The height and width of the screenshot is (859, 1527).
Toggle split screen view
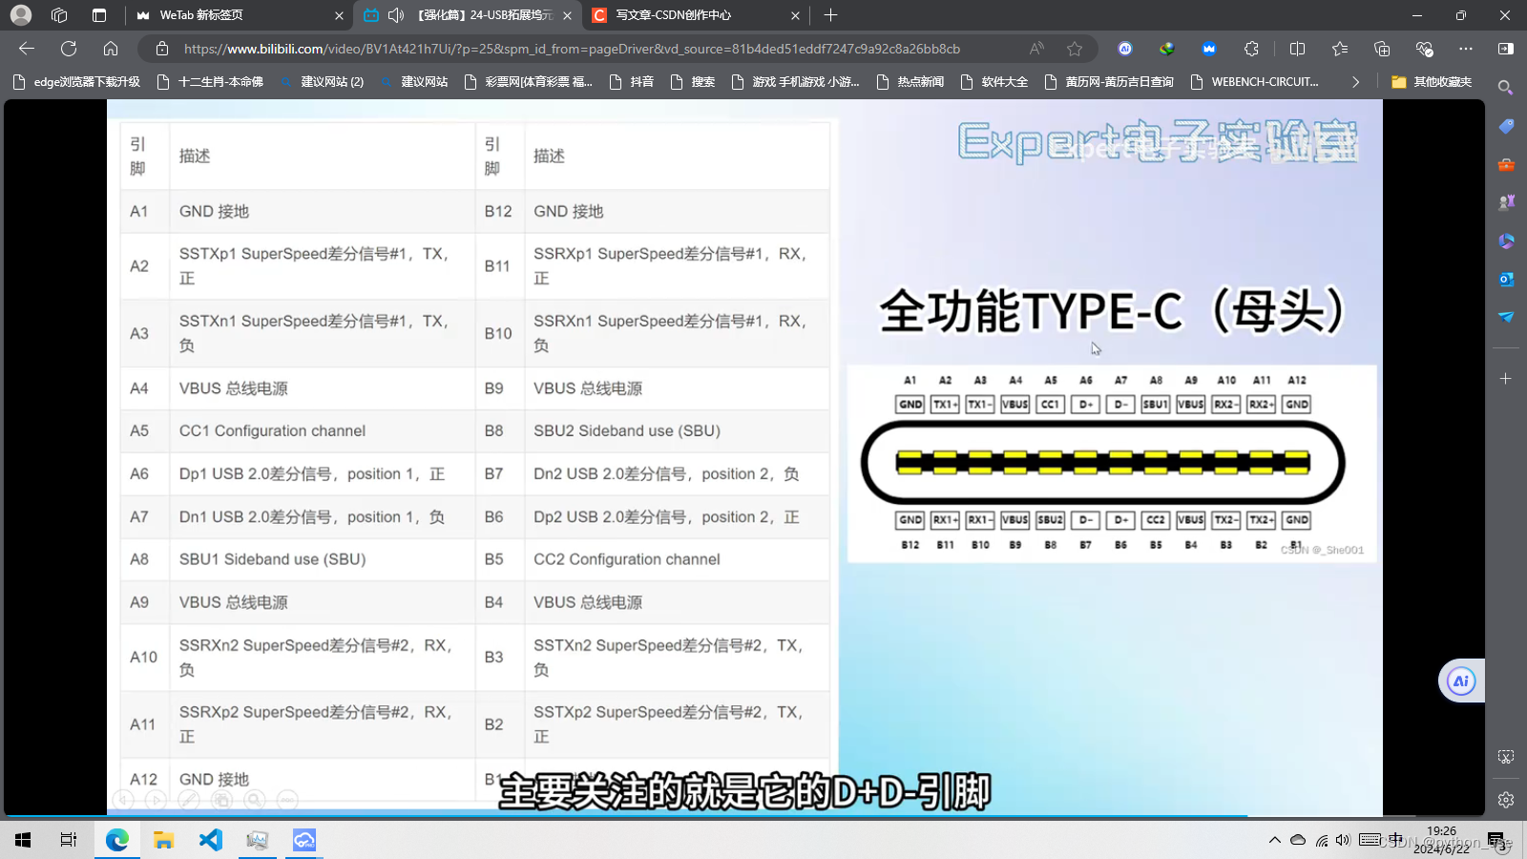[1297, 49]
